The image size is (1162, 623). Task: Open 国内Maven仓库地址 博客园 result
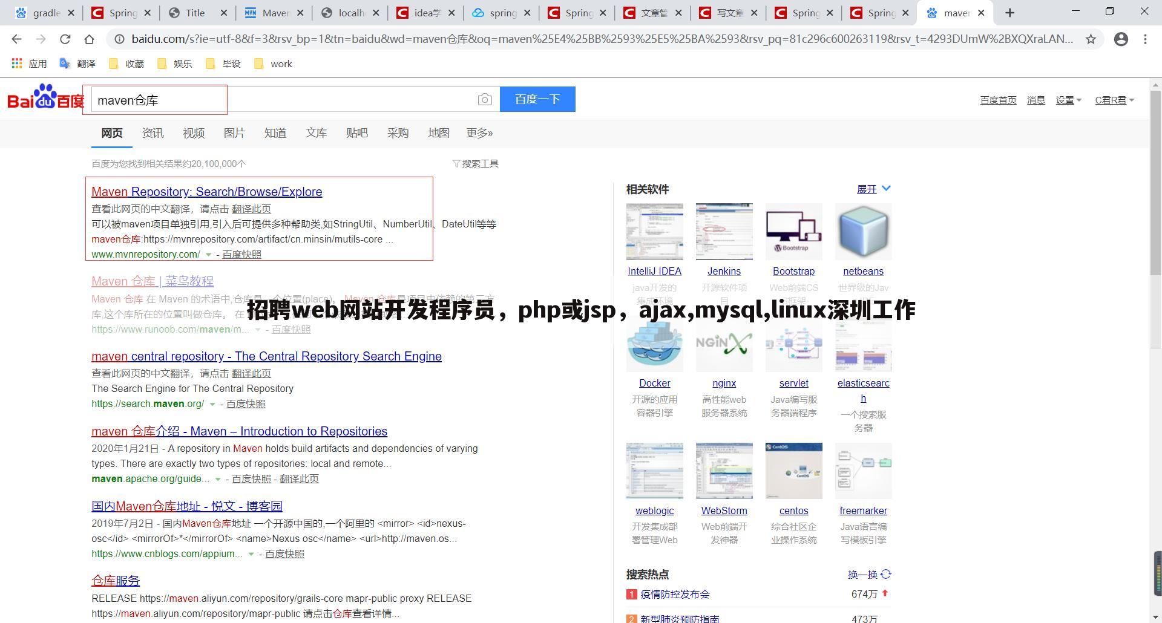[187, 506]
